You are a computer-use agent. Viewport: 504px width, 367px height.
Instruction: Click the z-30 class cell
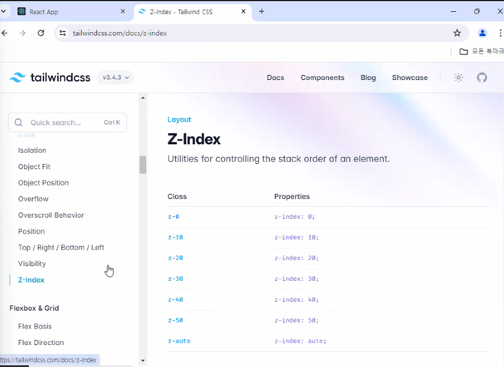[176, 278]
